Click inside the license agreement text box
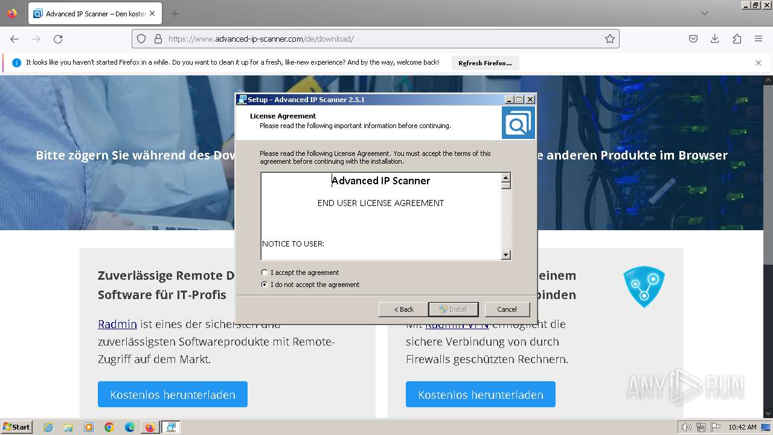The width and height of the screenshot is (773, 435). click(x=381, y=216)
